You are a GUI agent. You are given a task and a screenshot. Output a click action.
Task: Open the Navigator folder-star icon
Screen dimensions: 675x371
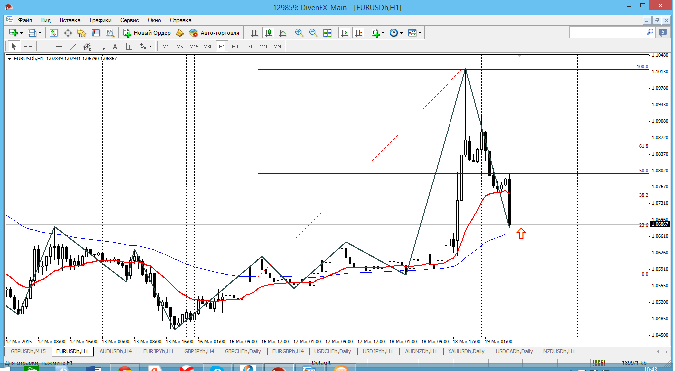click(x=82, y=33)
